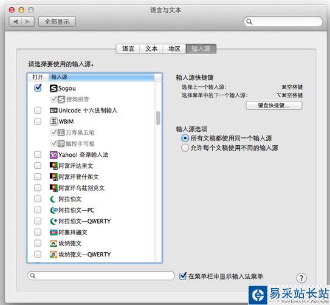Enable the 埃纳德文—QWERTY checkbox
330x305 pixels.
pyautogui.click(x=38, y=254)
